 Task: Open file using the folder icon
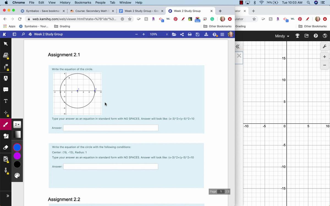point(174,34)
